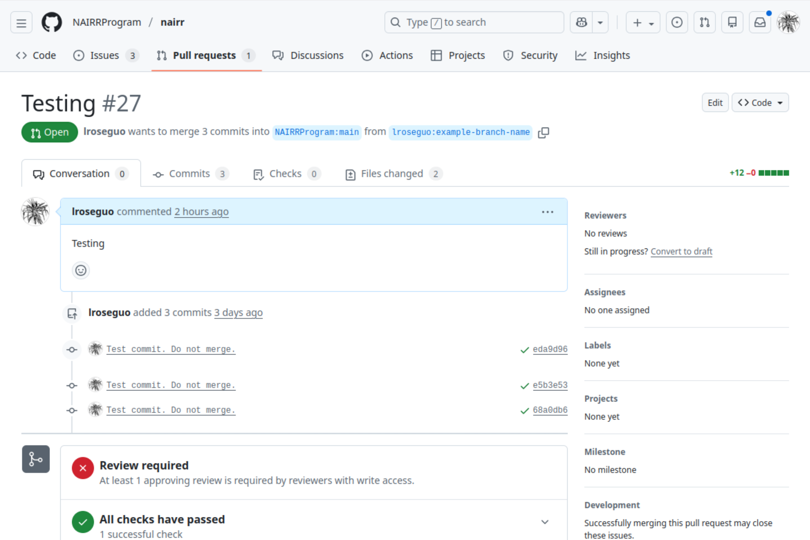Open lroseguo link in added commits line

click(x=110, y=312)
